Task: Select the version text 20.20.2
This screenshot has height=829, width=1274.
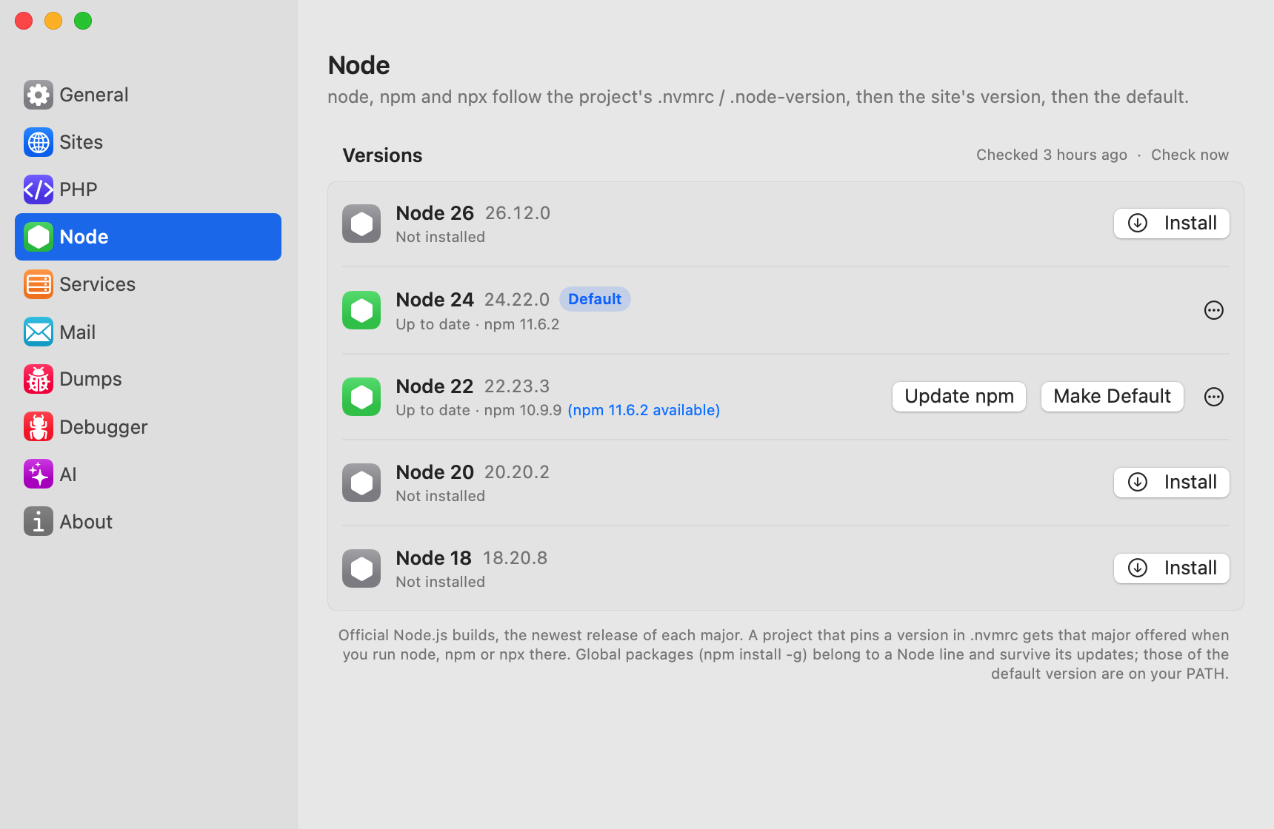Action: click(x=517, y=472)
